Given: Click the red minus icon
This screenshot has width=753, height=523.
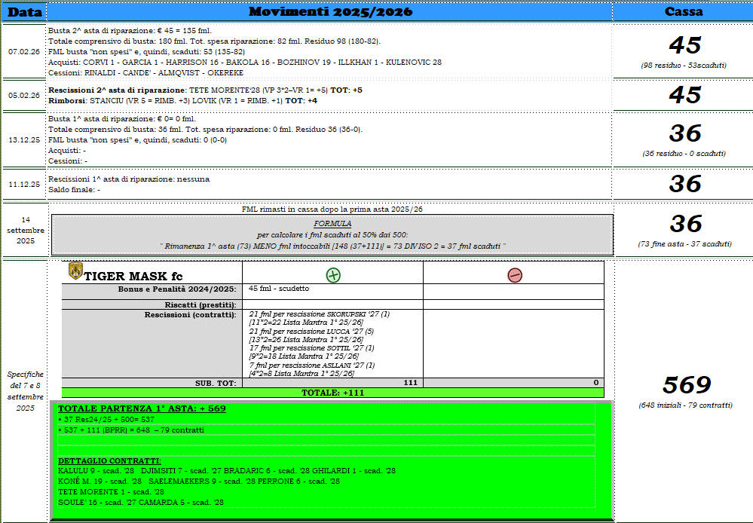Looking at the screenshot, I should 514,275.
